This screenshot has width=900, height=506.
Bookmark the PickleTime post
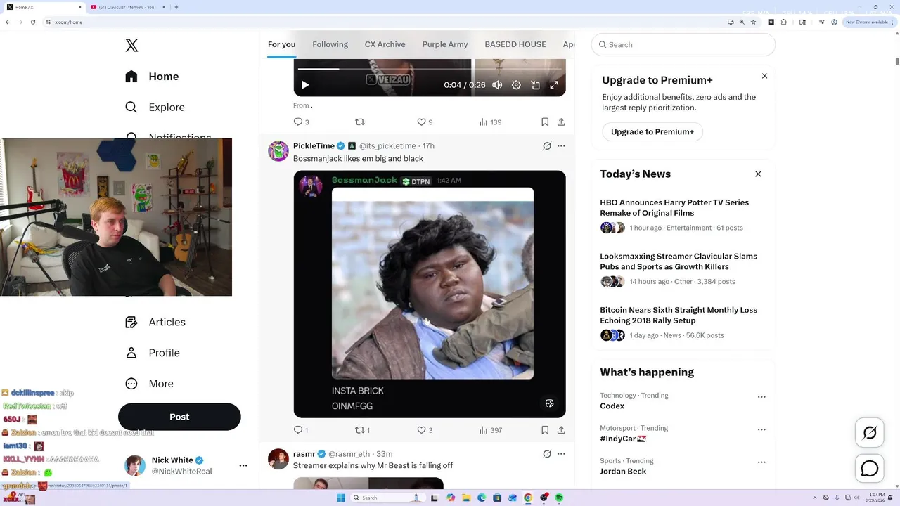545,430
